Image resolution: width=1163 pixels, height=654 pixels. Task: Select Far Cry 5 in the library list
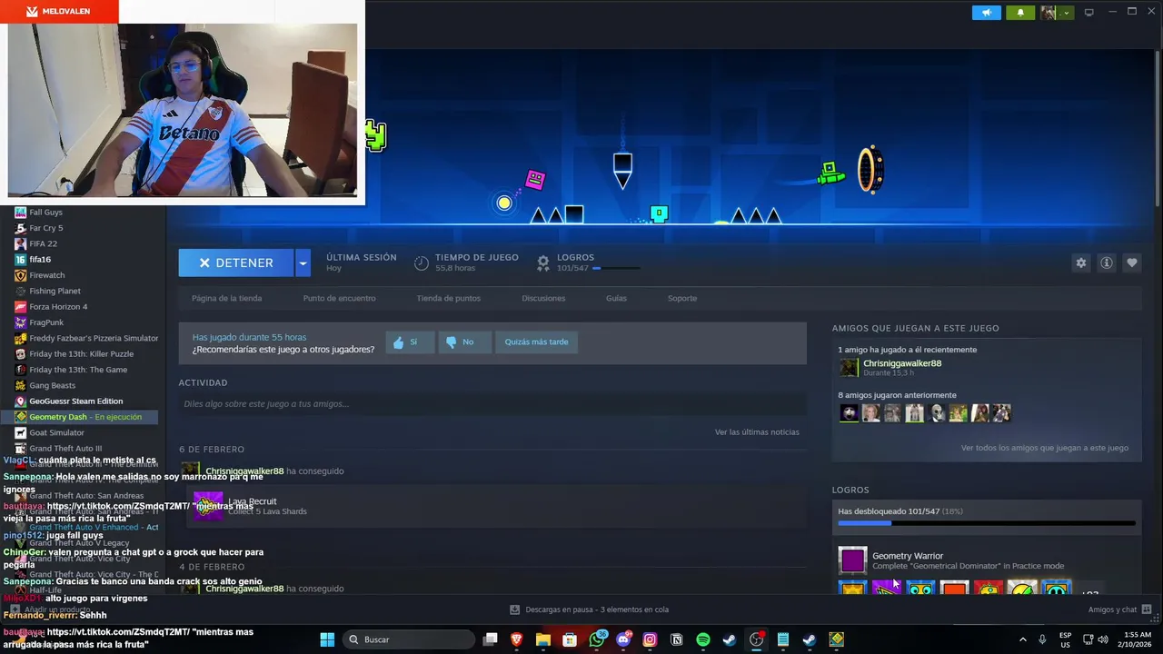(45, 228)
